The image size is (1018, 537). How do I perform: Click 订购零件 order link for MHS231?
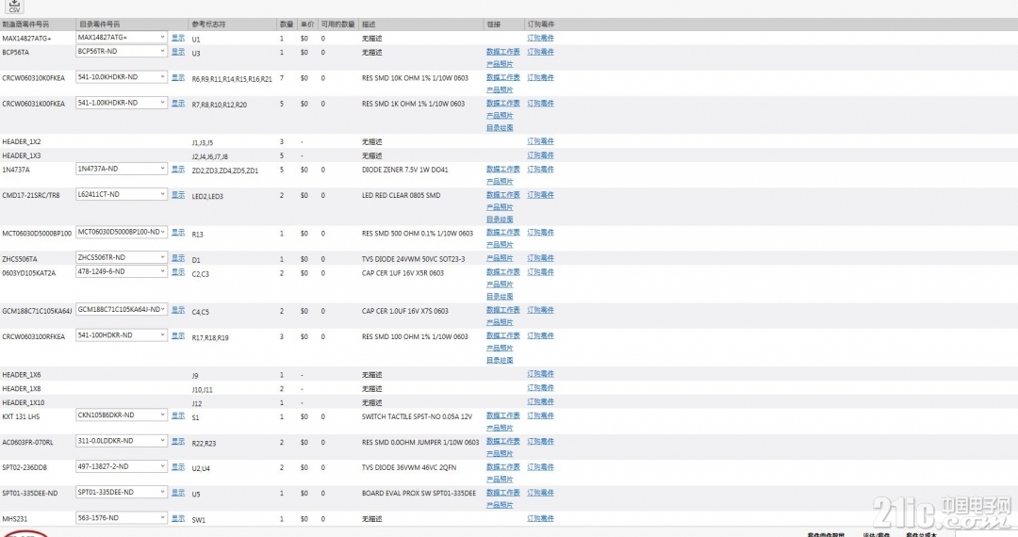pyautogui.click(x=541, y=519)
